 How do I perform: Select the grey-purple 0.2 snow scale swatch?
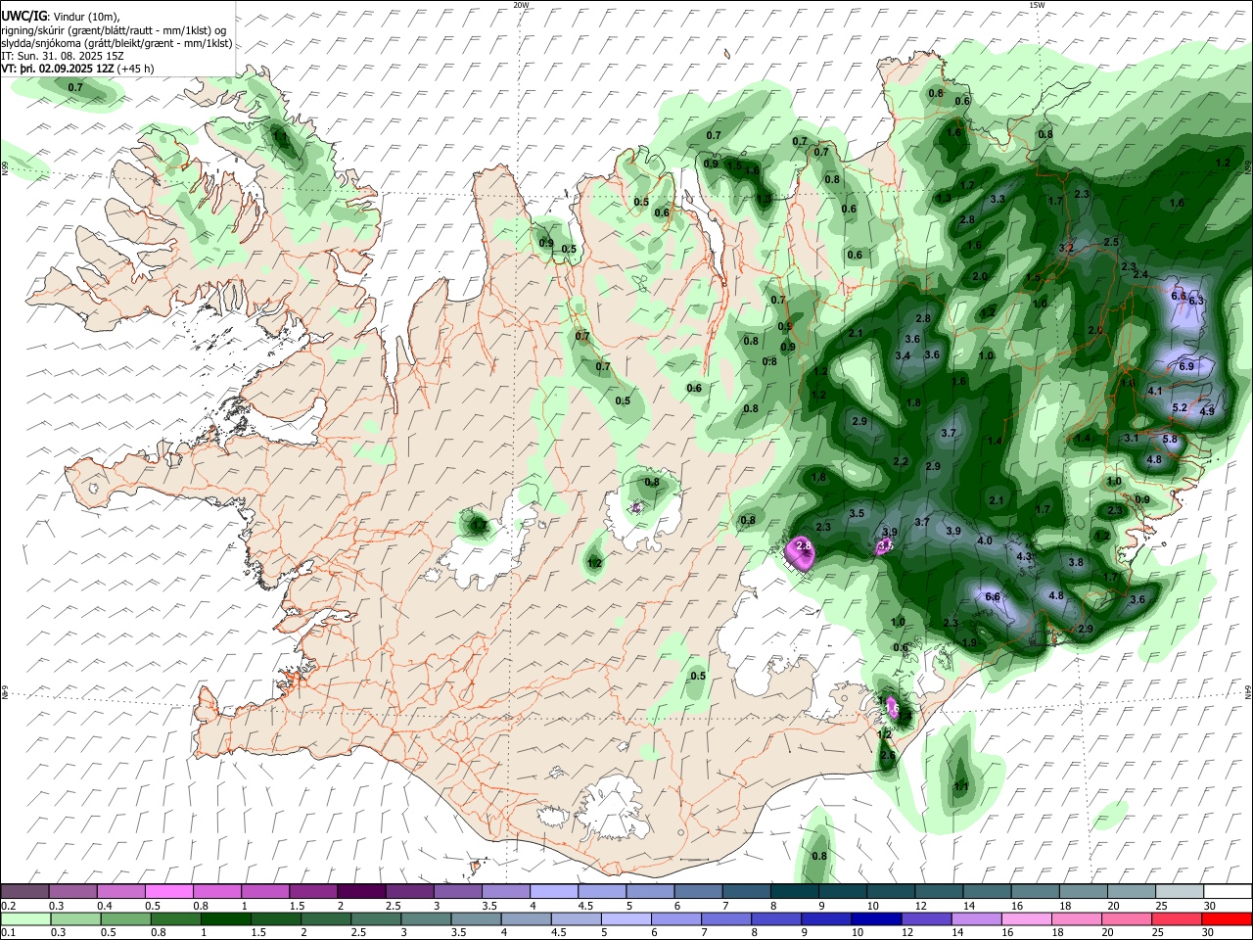24,891
